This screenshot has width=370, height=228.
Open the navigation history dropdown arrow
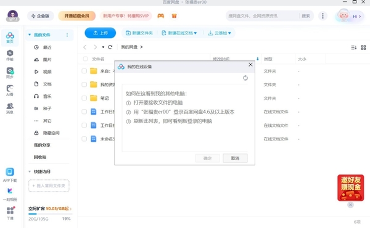click(x=103, y=47)
